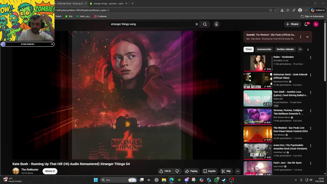
Task: Expand the mix playlist panel chevron
Action: (x=307, y=37)
